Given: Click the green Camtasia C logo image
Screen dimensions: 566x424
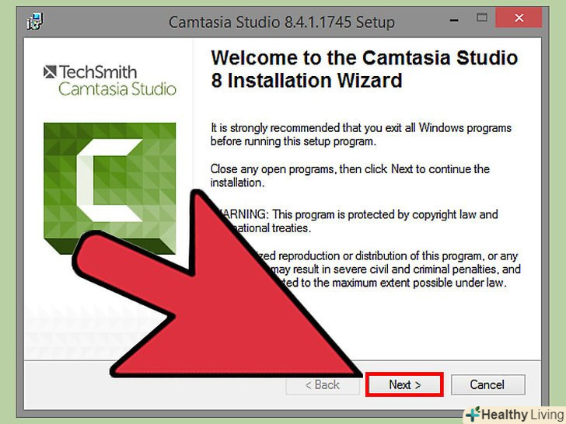Looking at the screenshot, I should tap(110, 188).
